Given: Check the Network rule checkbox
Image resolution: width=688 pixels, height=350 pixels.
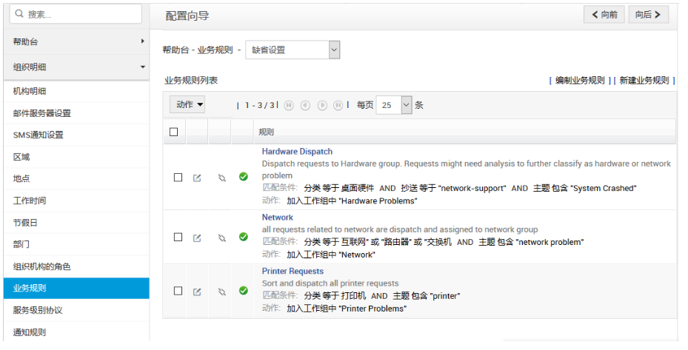Looking at the screenshot, I should coord(178,237).
